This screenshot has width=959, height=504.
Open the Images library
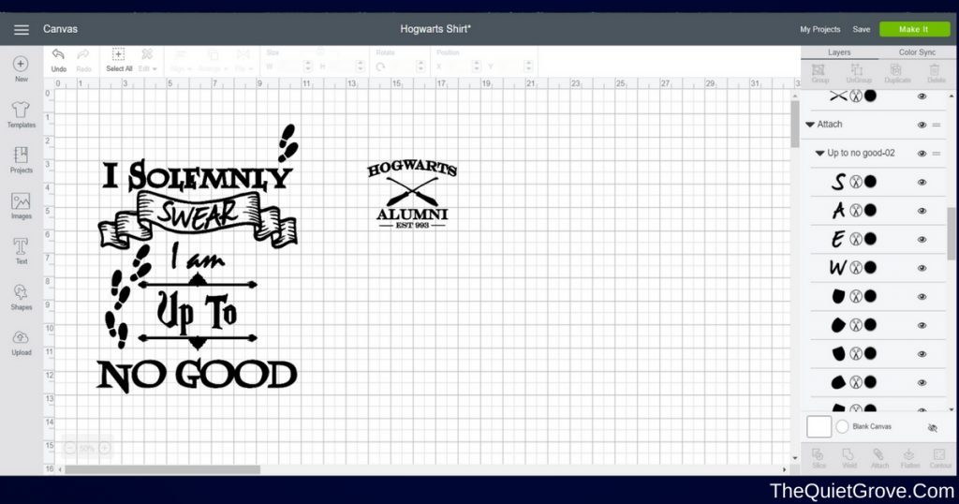[x=21, y=205]
